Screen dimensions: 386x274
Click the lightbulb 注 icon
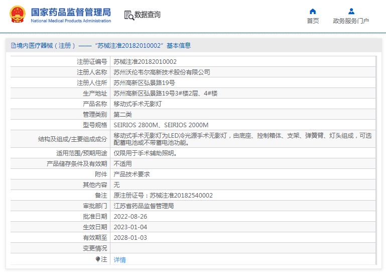pyautogui.click(x=98, y=259)
